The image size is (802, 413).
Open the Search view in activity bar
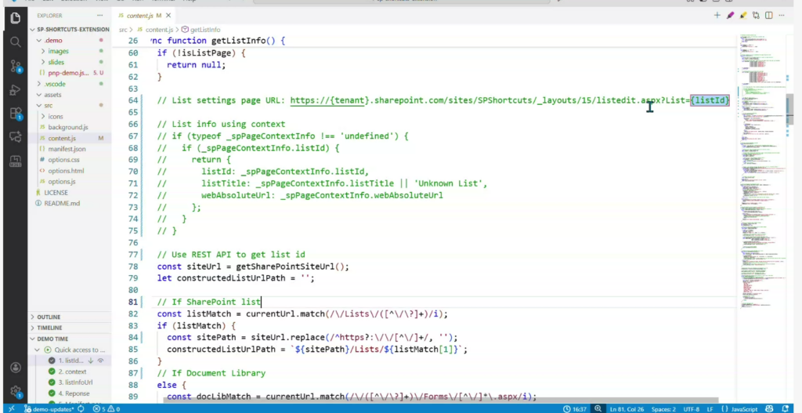tap(15, 42)
